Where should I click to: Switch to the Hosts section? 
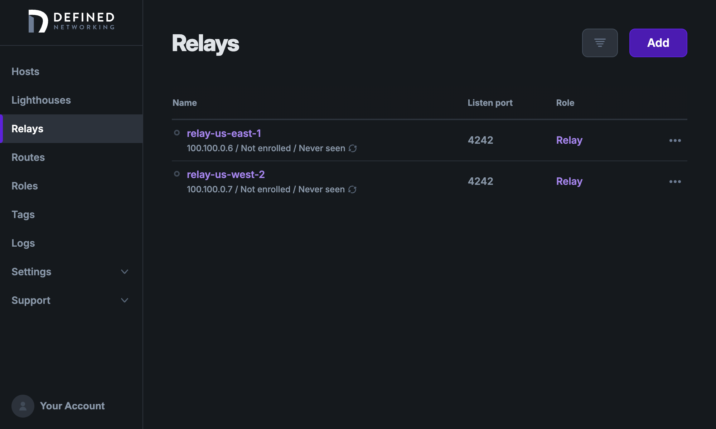25,71
